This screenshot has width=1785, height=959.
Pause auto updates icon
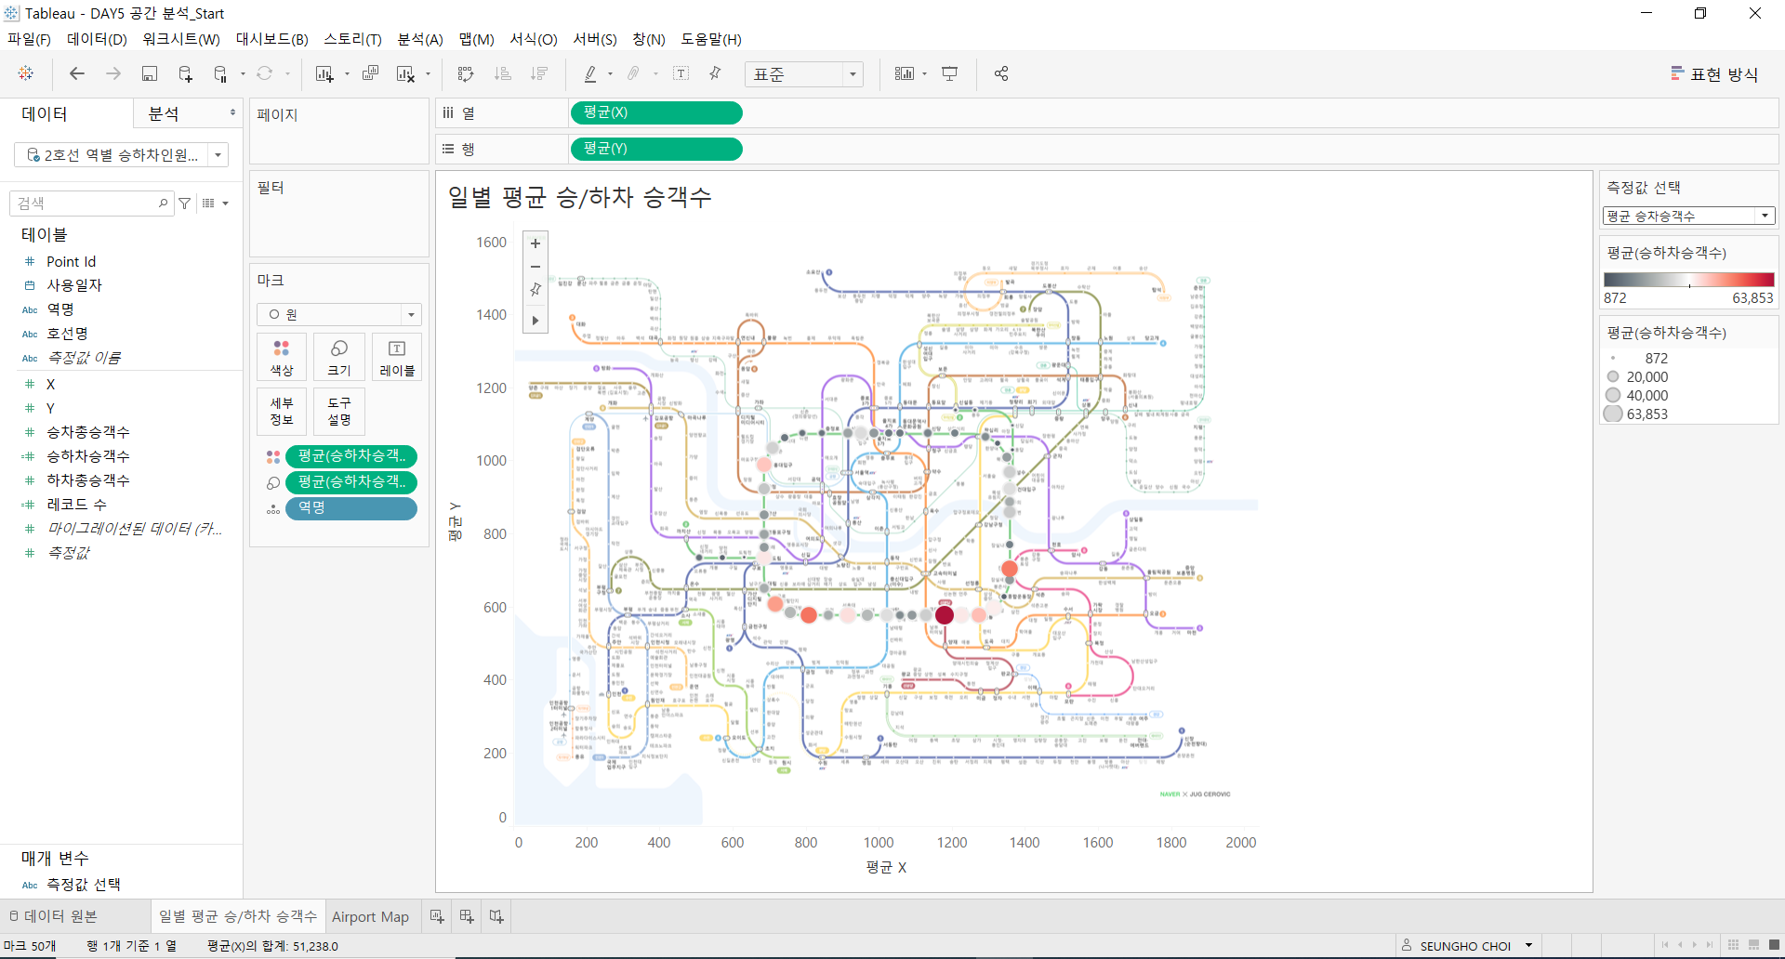pos(220,73)
